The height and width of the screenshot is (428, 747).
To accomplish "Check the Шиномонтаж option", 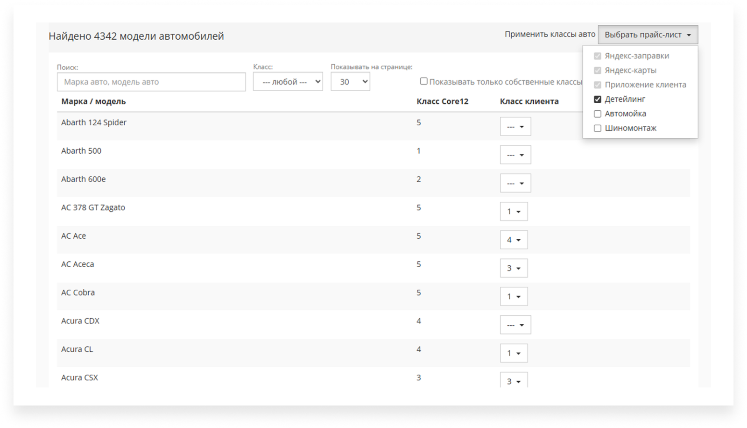I will [x=598, y=128].
